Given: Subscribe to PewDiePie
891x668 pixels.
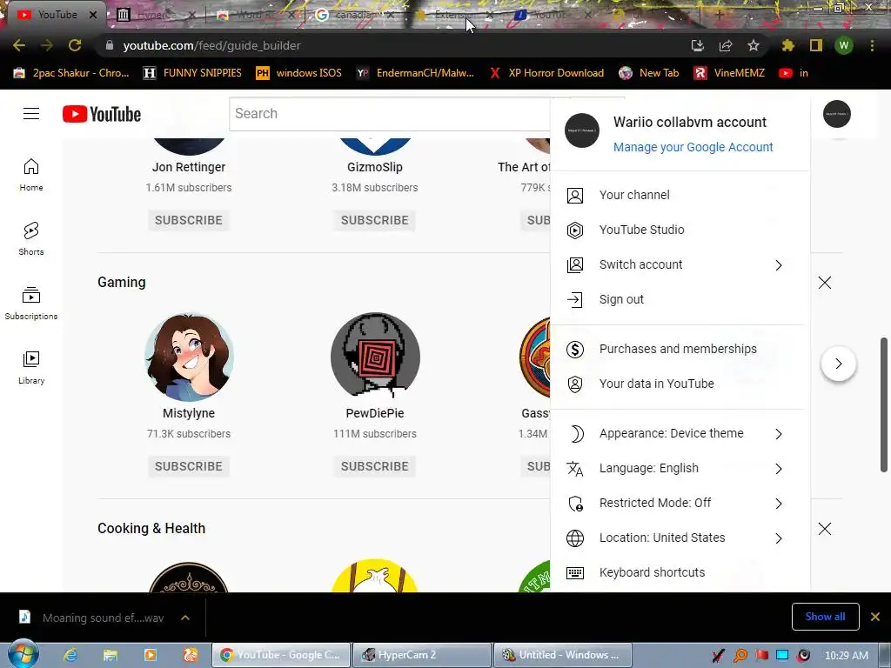Looking at the screenshot, I should 374,466.
